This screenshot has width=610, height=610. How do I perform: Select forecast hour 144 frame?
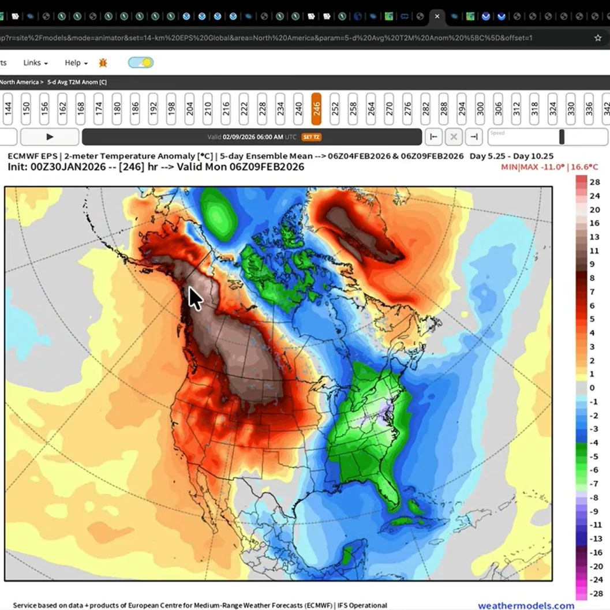coord(8,109)
